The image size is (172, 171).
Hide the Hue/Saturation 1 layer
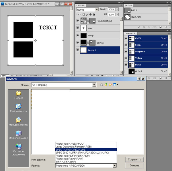(78, 21)
